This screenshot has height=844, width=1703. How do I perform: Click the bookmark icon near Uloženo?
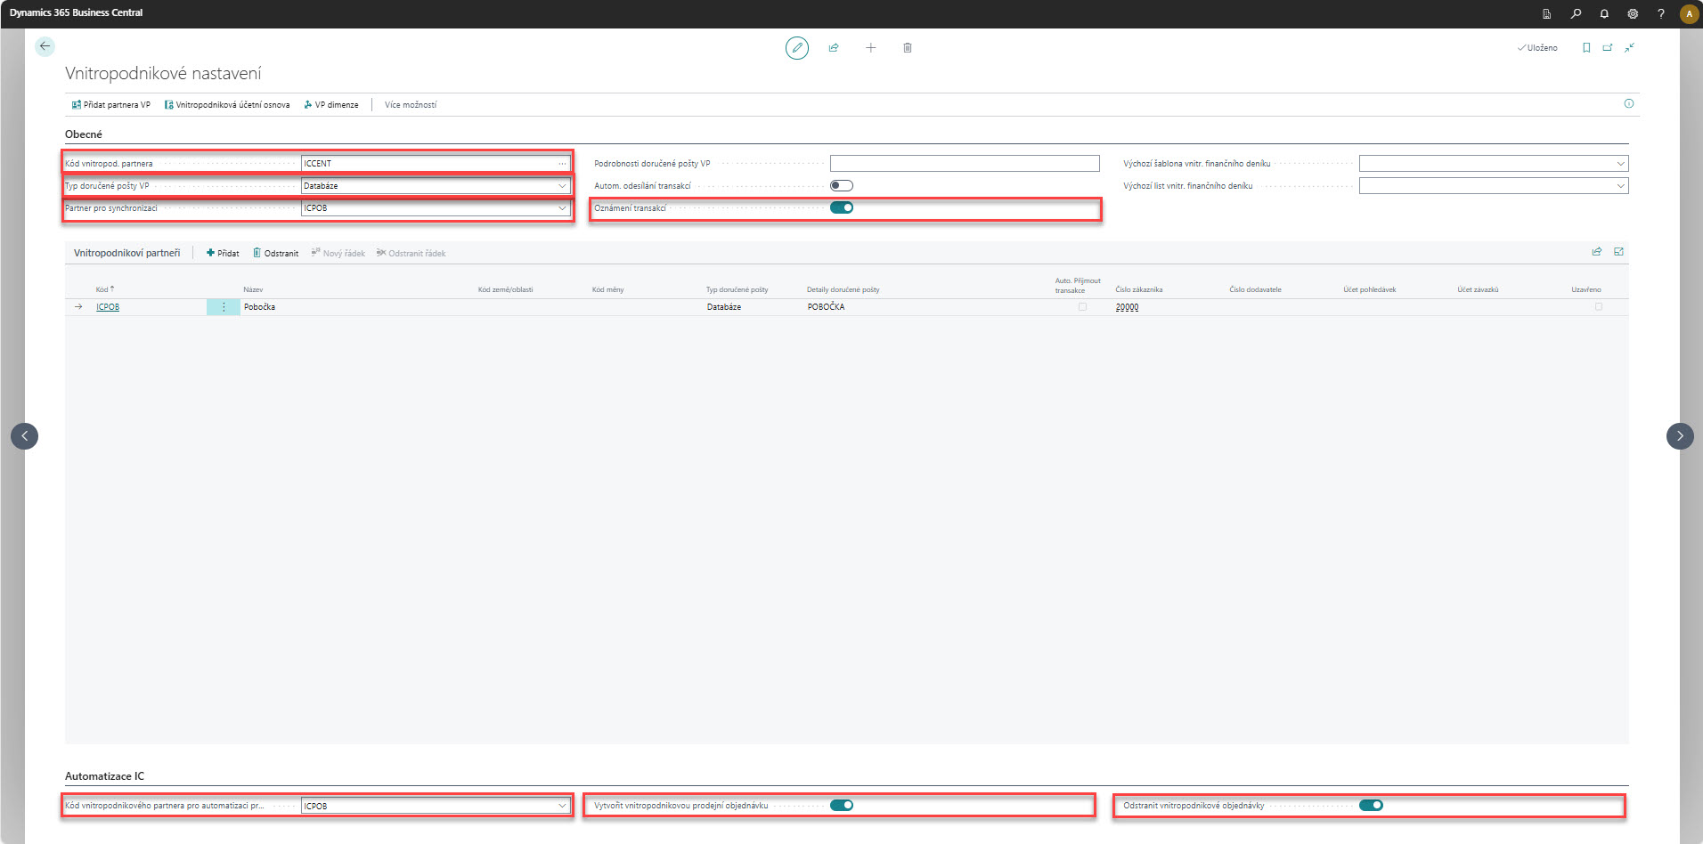1586,48
